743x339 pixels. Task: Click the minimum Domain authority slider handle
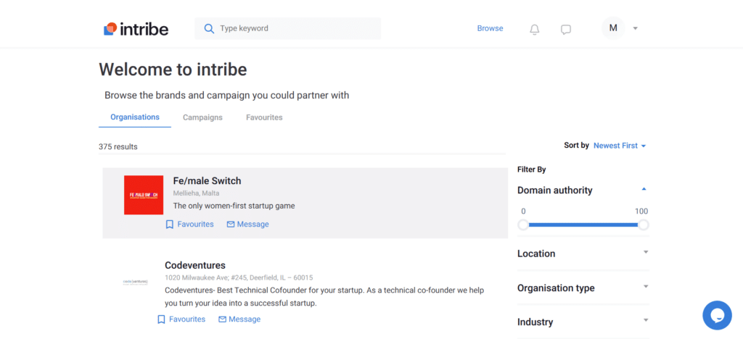(523, 225)
